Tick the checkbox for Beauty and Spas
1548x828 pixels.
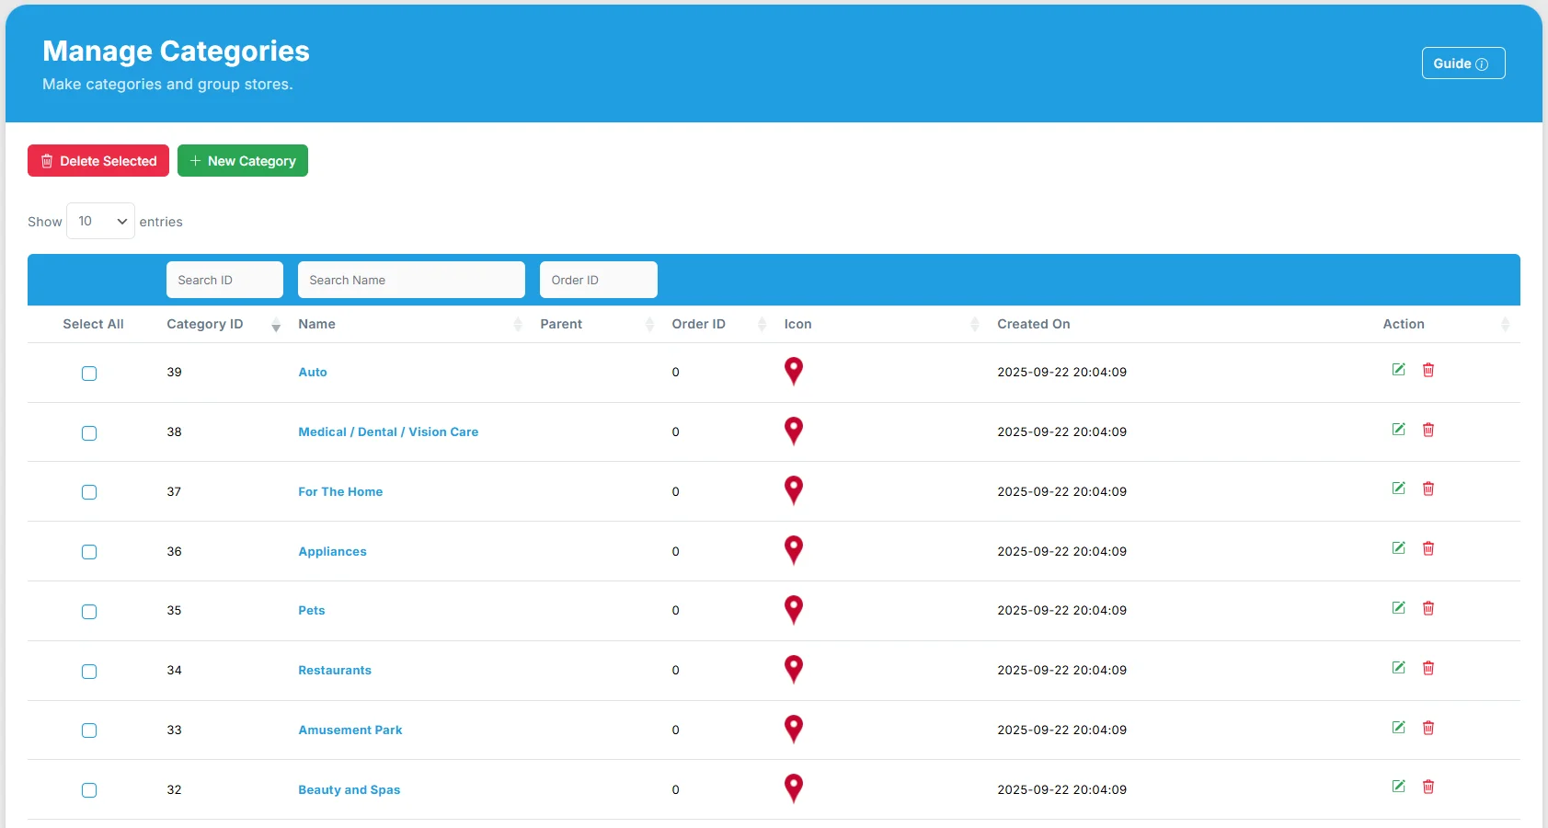(x=89, y=790)
